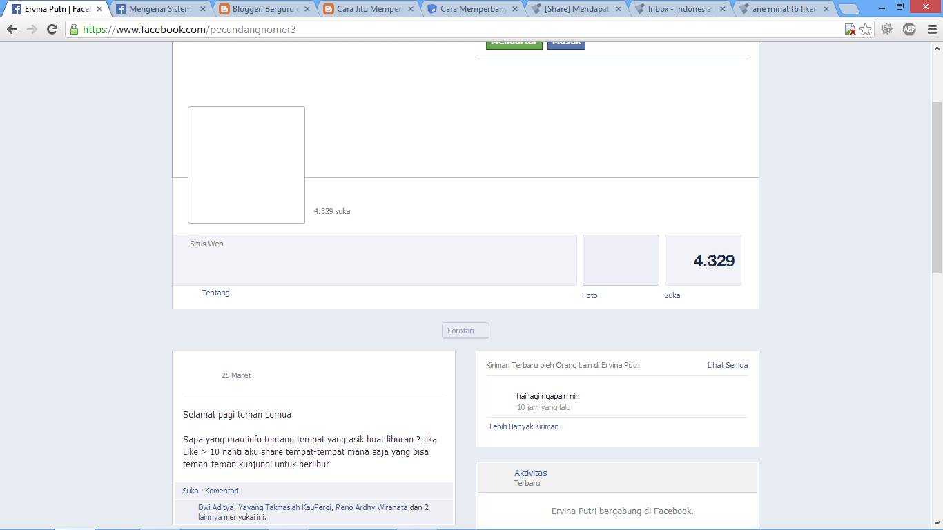The width and height of the screenshot is (943, 530).
Task: Open Reno Ardhy Wiranata profile link
Action: pos(371,507)
